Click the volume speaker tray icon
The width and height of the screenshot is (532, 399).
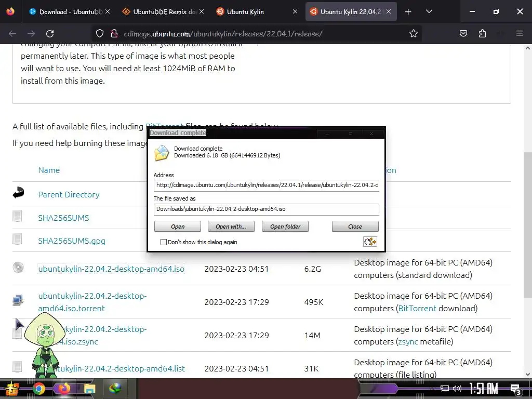[x=457, y=389]
